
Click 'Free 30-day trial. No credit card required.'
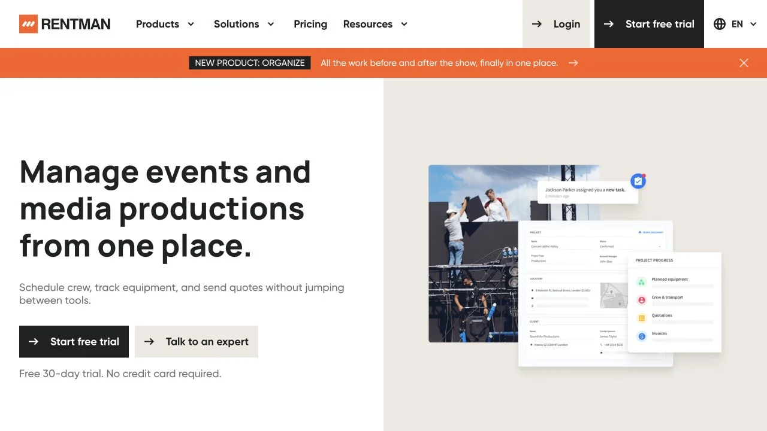[120, 374]
